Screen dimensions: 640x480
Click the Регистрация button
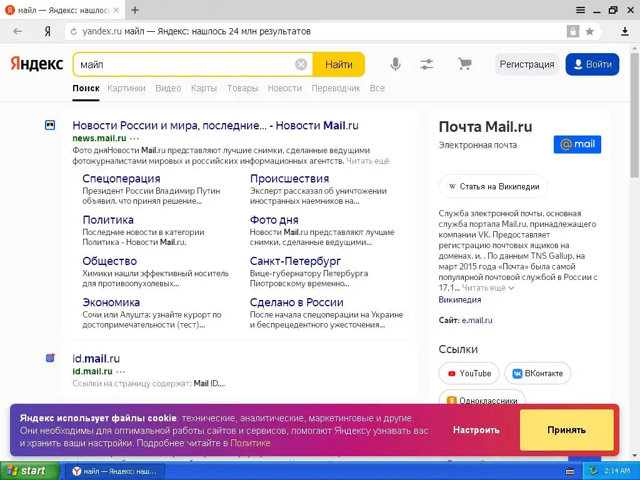527,64
